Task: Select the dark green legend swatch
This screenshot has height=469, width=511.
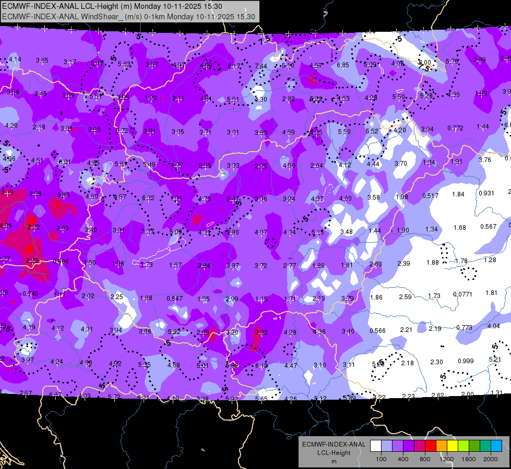Action: tap(474, 446)
